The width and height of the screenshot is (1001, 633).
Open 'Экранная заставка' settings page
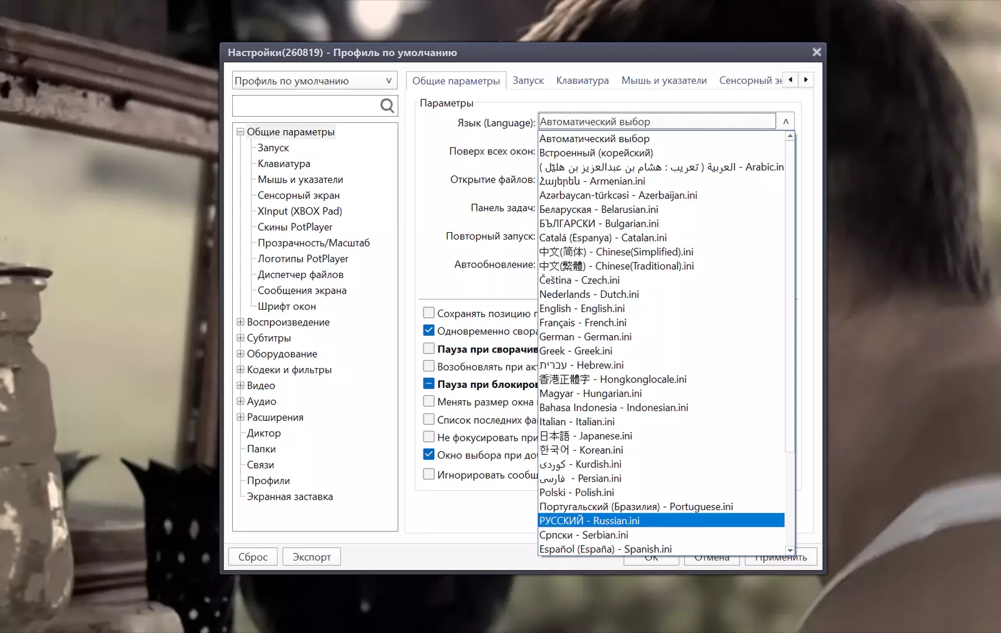click(x=290, y=496)
